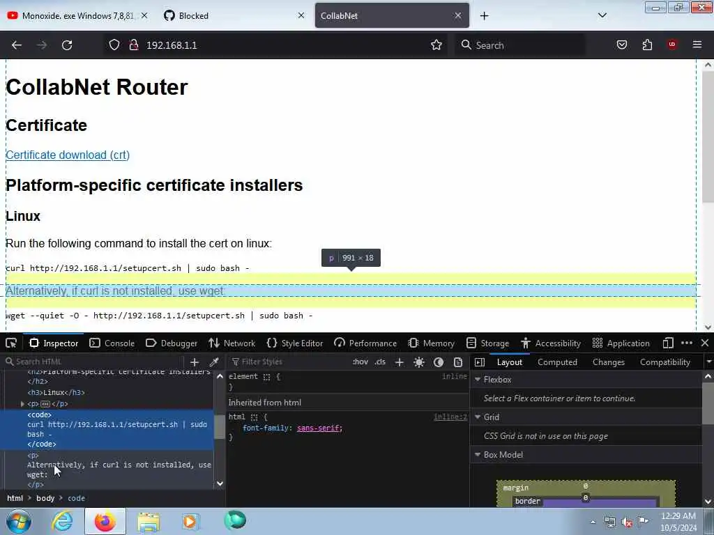Switch to Monoxide.exe YouTube tab
The width and height of the screenshot is (714, 535).
pos(77,15)
